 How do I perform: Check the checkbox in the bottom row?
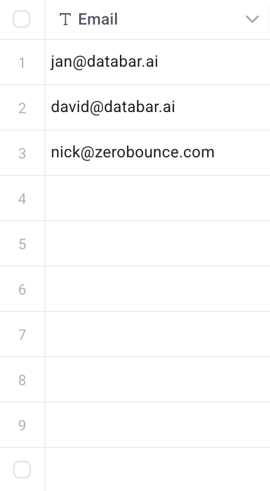[x=22, y=470]
